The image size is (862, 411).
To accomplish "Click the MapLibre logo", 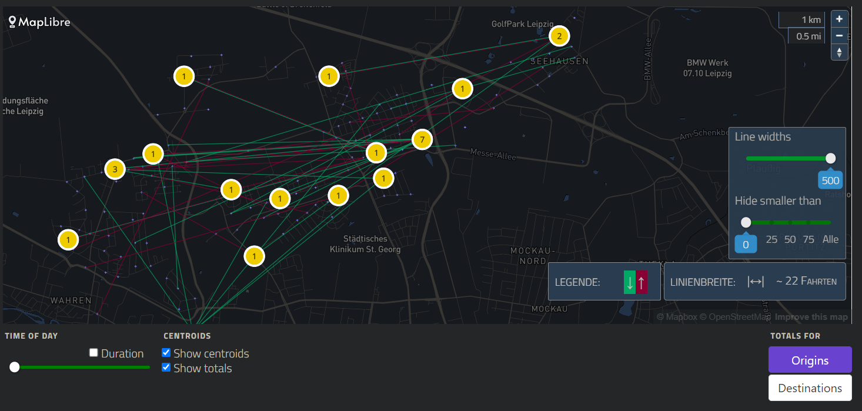I will tap(39, 22).
